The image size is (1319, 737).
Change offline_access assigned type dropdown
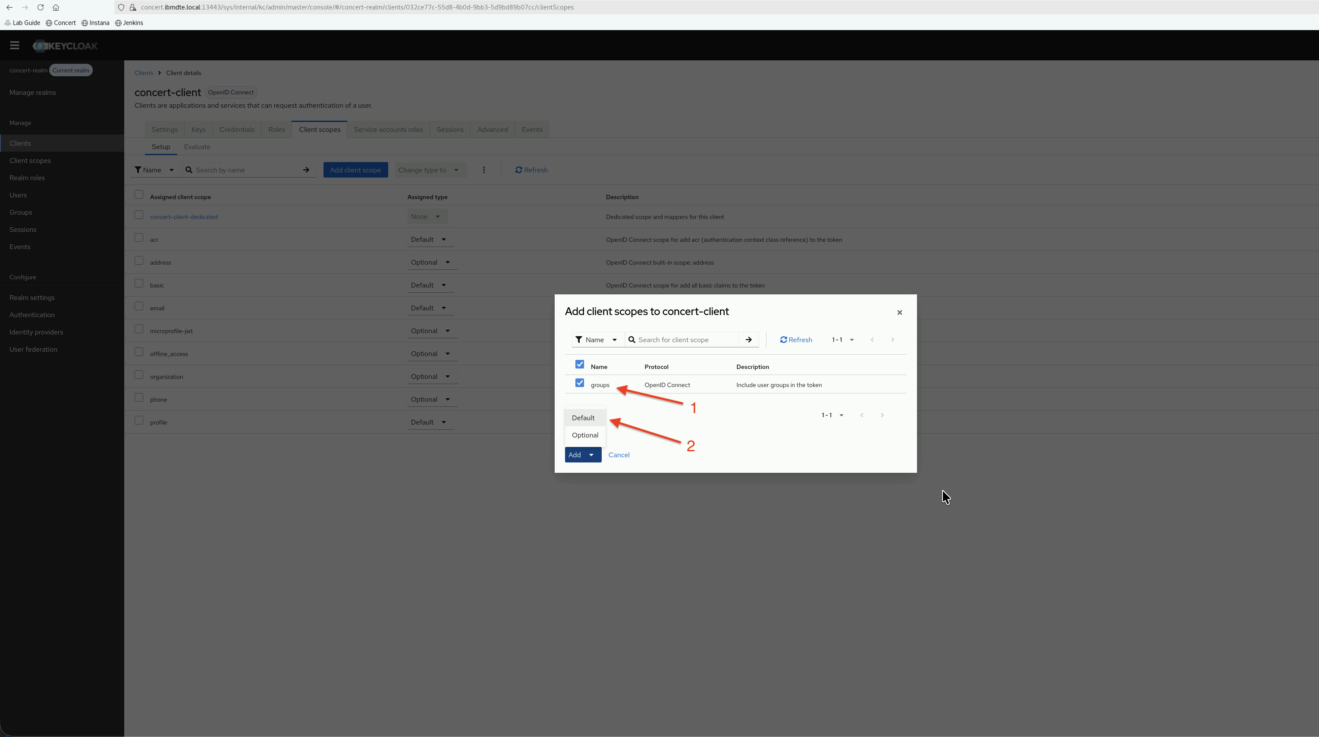pyautogui.click(x=432, y=353)
